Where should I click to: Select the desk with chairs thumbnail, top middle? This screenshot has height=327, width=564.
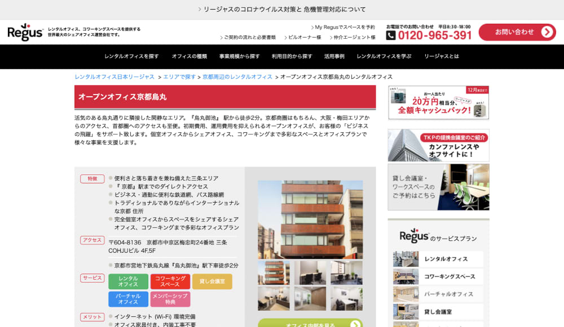tap(310, 273)
